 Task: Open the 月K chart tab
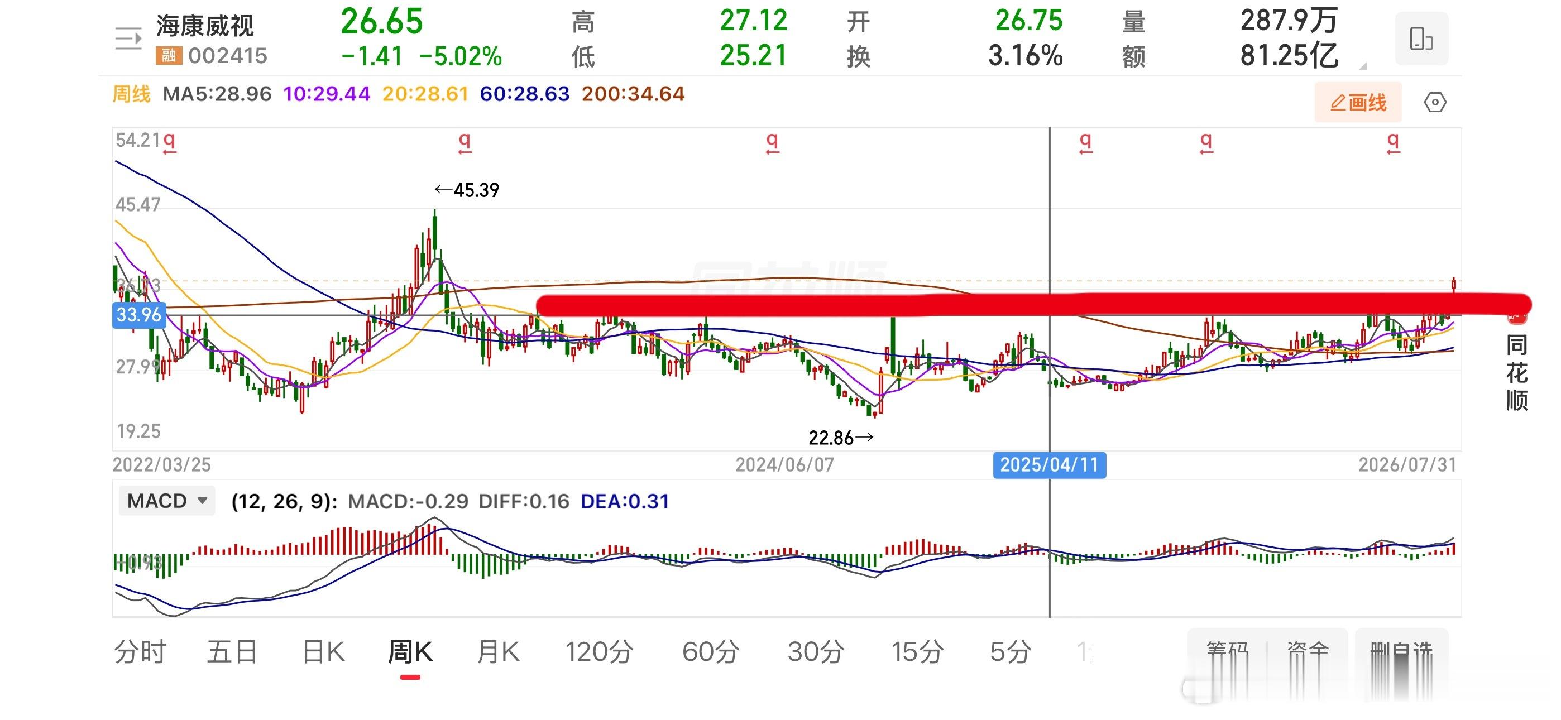click(x=498, y=652)
